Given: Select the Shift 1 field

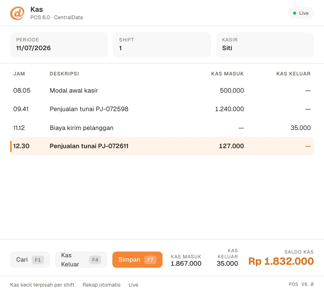Looking at the screenshot, I should (x=162, y=44).
